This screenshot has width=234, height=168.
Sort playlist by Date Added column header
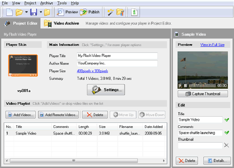click(x=154, y=127)
